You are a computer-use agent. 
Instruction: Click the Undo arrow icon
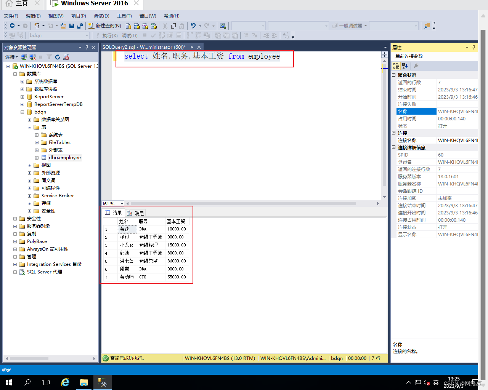click(x=193, y=26)
